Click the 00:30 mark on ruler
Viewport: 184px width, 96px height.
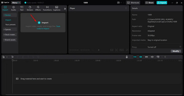pos(77,60)
